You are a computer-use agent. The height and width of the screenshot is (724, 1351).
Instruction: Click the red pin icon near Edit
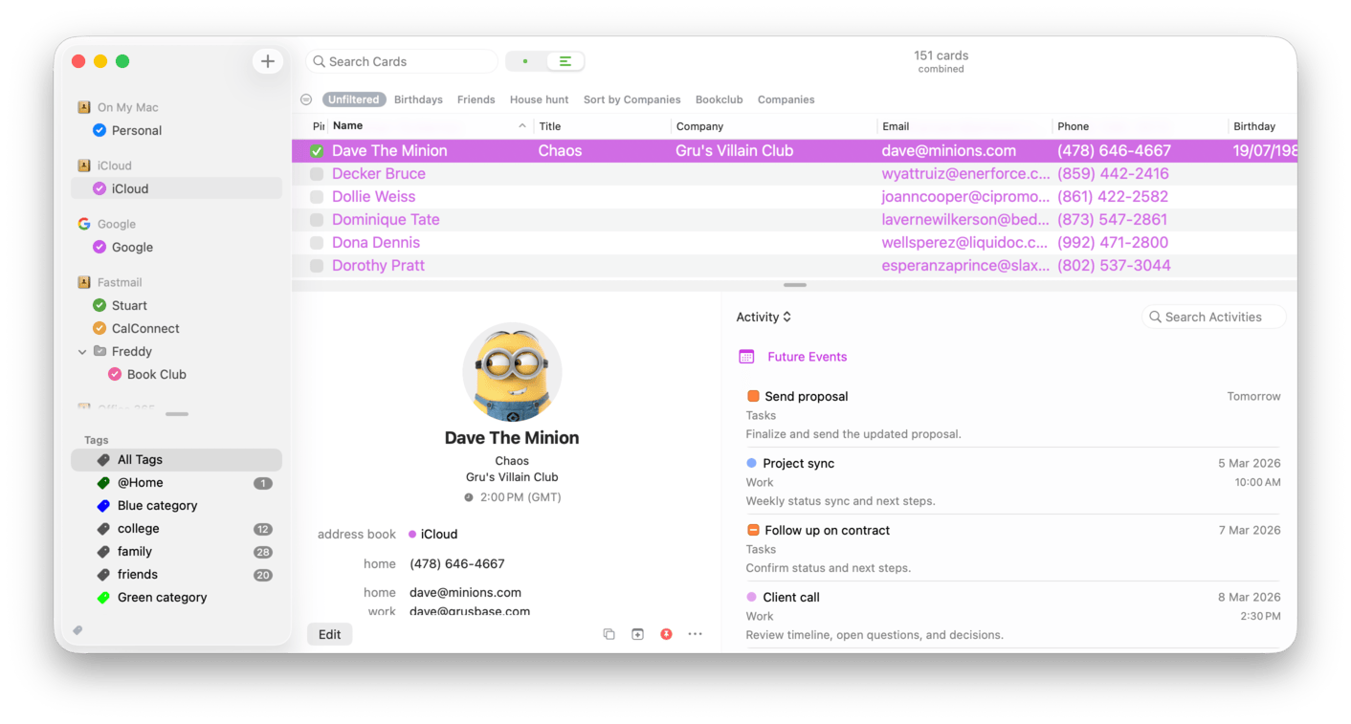tap(666, 633)
